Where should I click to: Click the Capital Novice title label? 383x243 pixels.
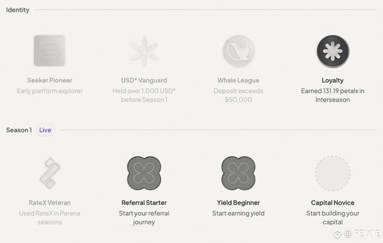tap(333, 203)
